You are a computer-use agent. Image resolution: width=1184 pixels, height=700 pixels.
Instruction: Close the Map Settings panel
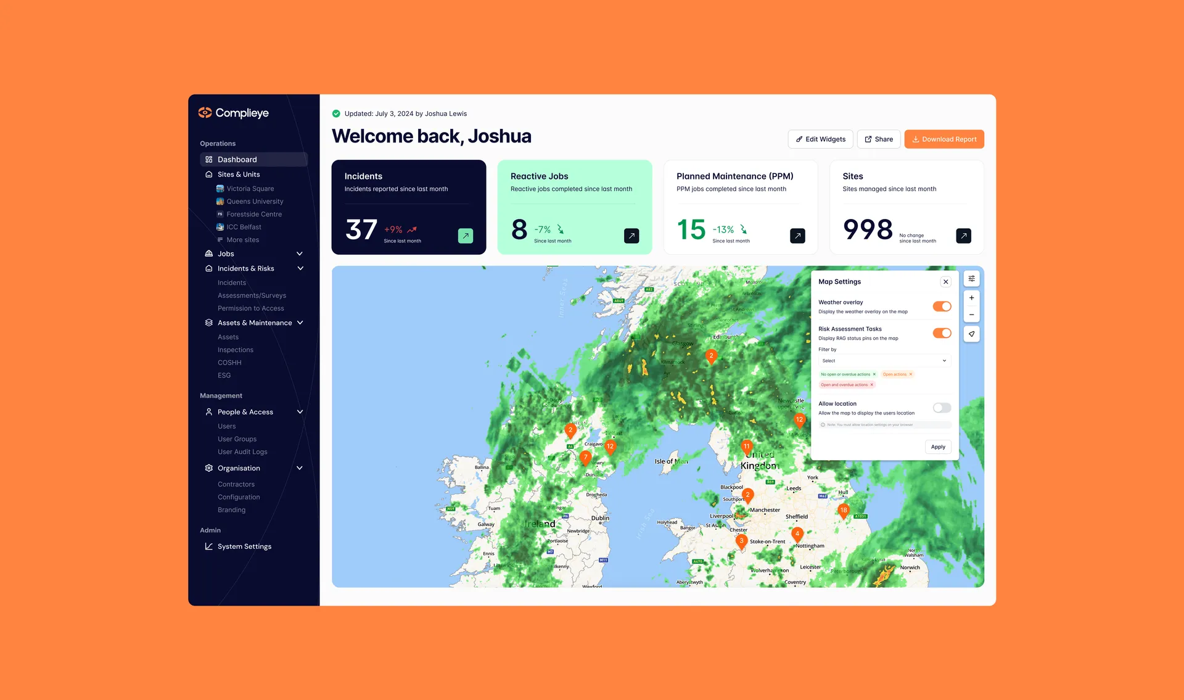945,282
